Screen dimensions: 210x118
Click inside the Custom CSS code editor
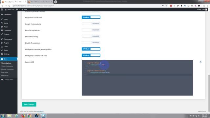point(137,78)
